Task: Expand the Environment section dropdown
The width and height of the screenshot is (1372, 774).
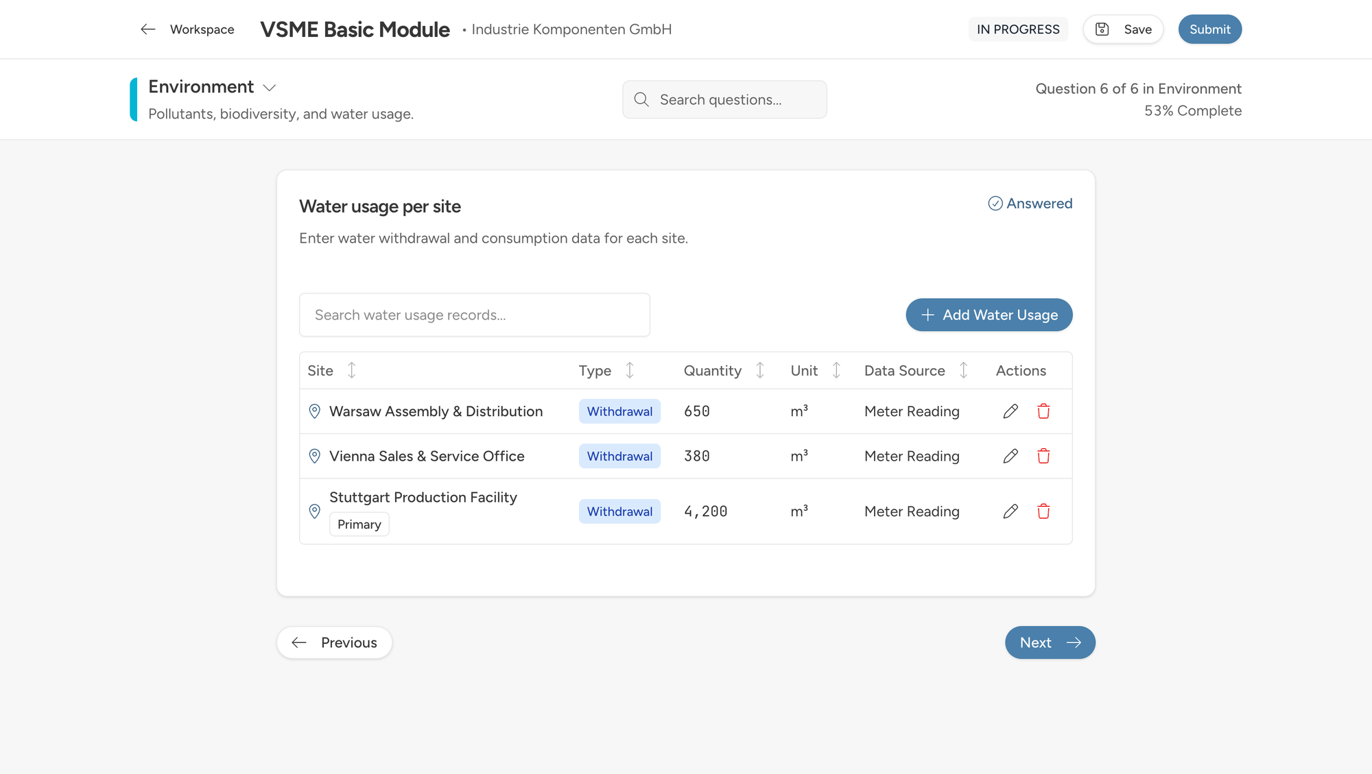Action: tap(270, 88)
